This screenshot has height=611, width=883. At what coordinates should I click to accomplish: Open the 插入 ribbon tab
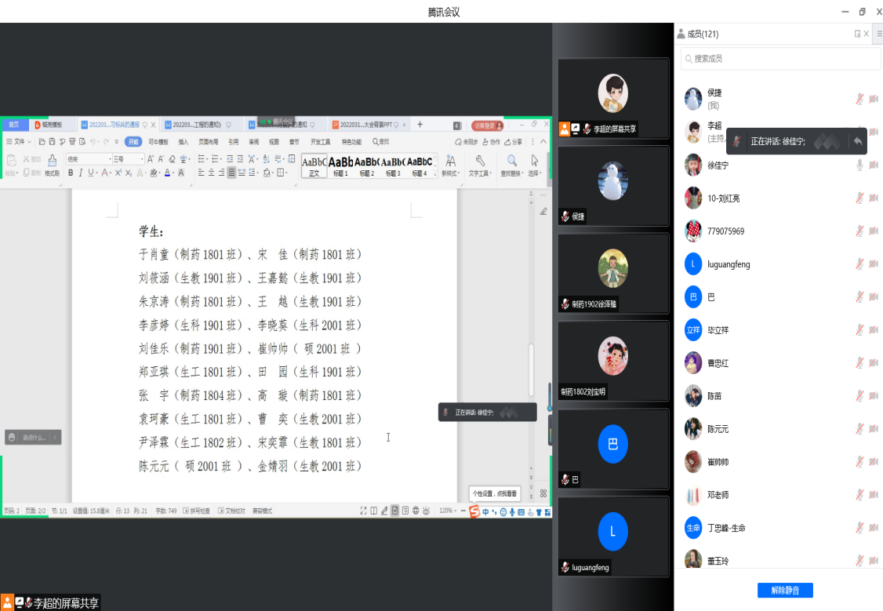point(184,142)
